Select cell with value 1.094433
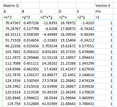The image size is (117, 107). pos(85,57)
